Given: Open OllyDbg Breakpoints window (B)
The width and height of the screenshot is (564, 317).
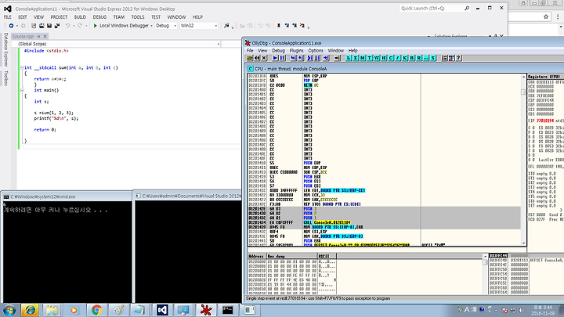Looking at the screenshot, I should pos(412,58).
